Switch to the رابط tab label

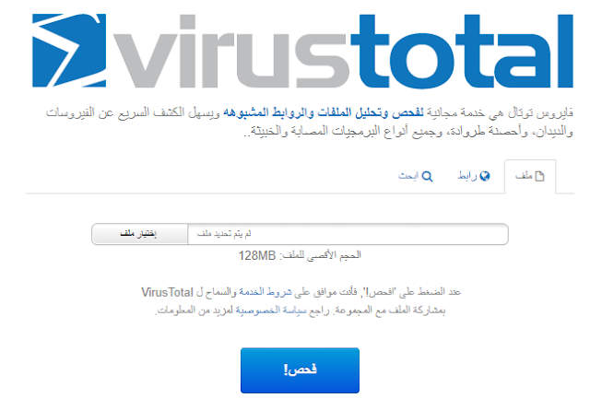[x=467, y=176]
